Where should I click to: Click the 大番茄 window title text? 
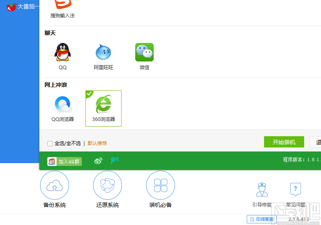(28, 6)
